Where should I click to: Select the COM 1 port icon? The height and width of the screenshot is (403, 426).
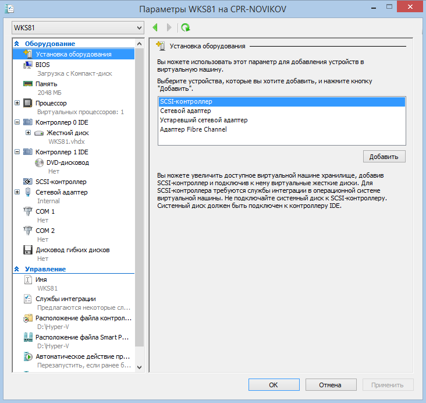(27, 211)
